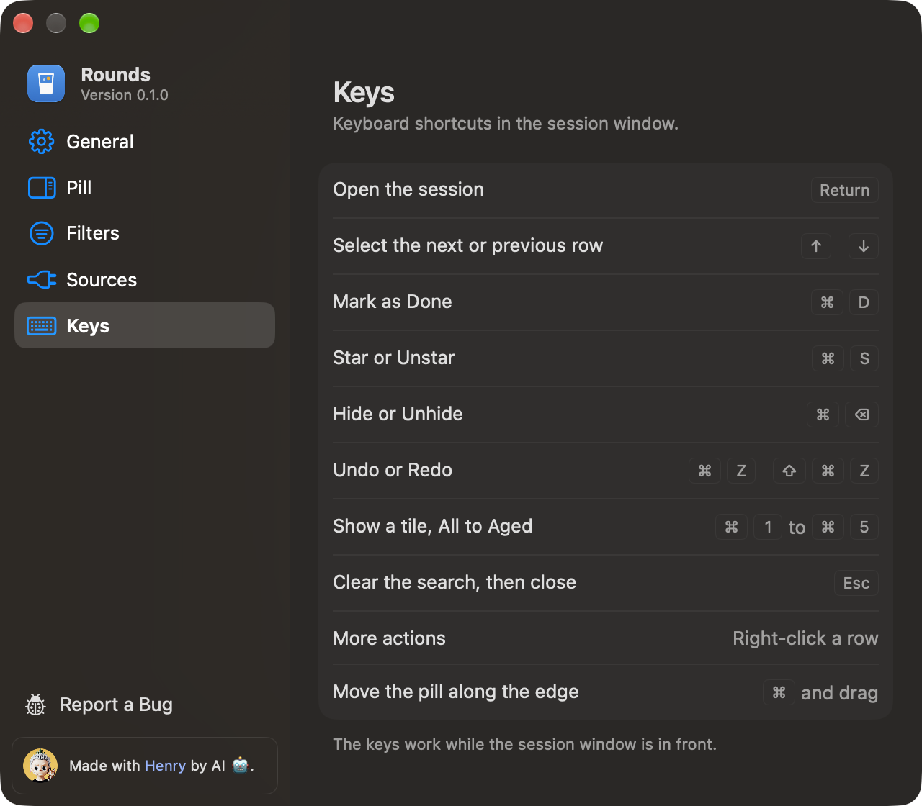Screen dimensions: 922x806
Task: Select the Sources plug icon
Action: coord(42,279)
